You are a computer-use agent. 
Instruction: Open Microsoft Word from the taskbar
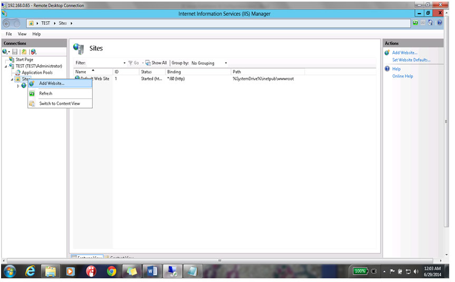152,271
